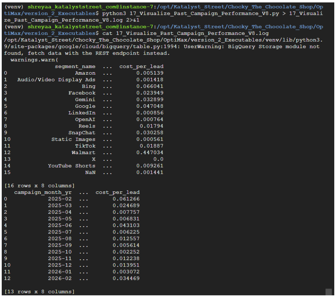Image resolution: width=336 pixels, height=296 pixels.
Task: Click cost value 0.001441
Action: (150, 172)
